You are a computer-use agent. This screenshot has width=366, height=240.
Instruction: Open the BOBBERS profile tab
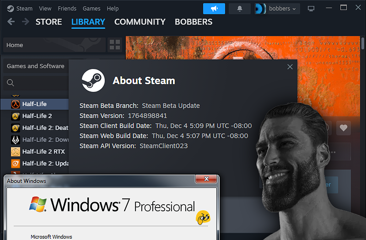(x=193, y=22)
